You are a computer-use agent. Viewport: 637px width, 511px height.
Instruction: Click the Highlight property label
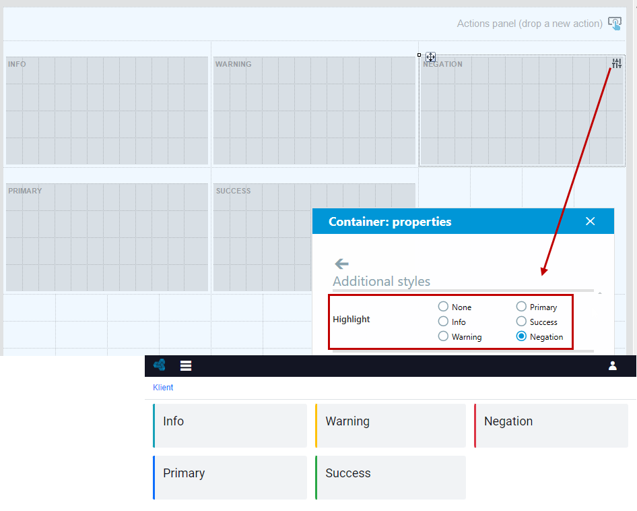click(x=351, y=320)
